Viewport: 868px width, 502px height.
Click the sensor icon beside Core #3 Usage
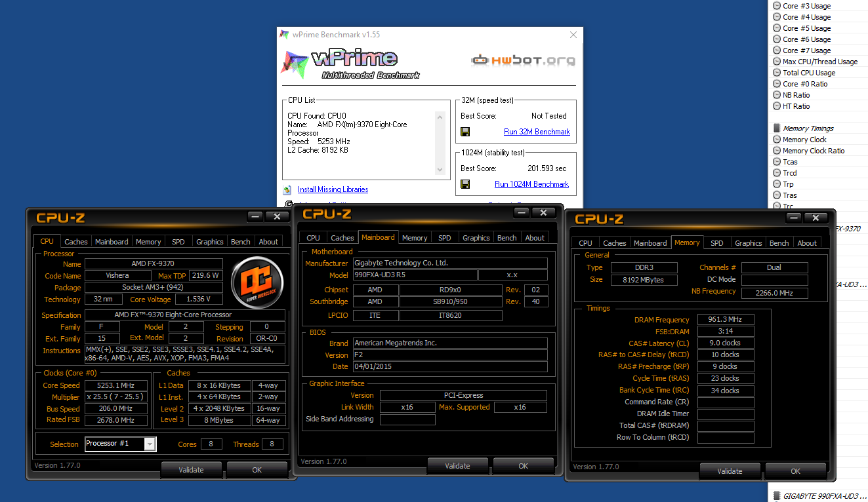point(777,6)
